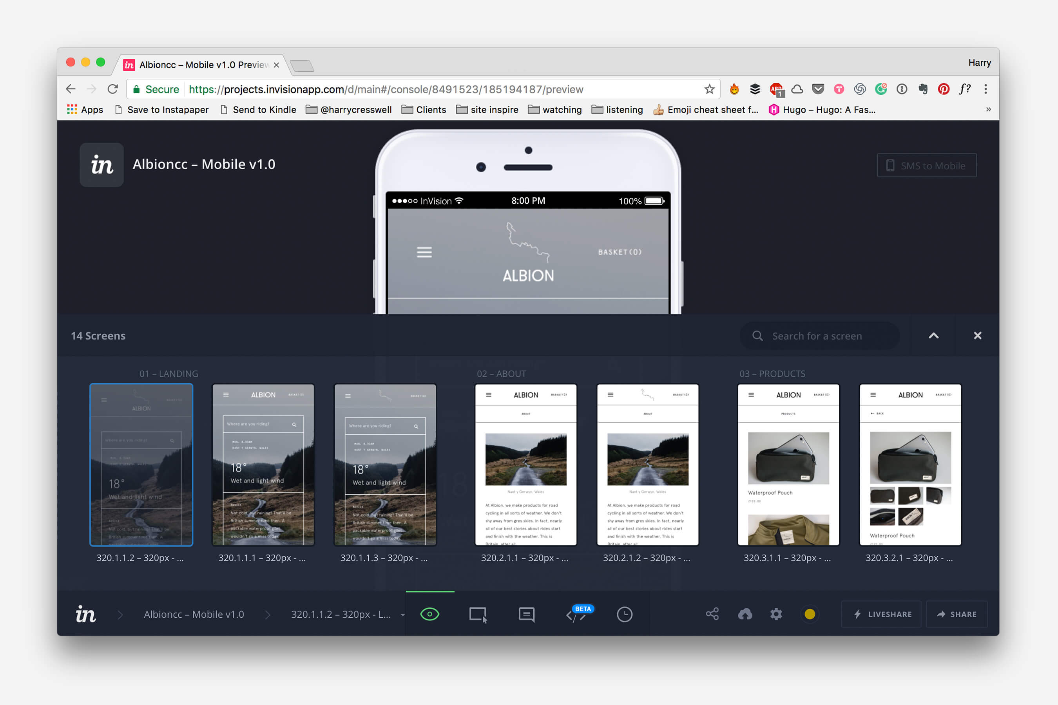Click the cloud extension icon
1058x705 pixels.
pos(797,89)
